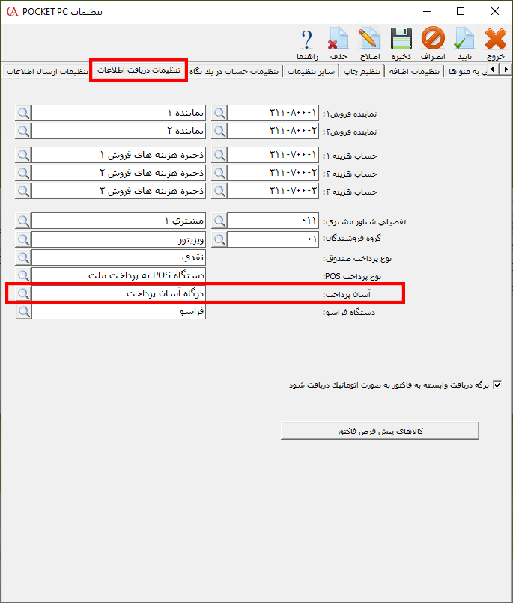Toggle the برگه دریافت وابسته به فاکتور checkbox
Viewport: 513px width, 603px height.
[x=497, y=385]
